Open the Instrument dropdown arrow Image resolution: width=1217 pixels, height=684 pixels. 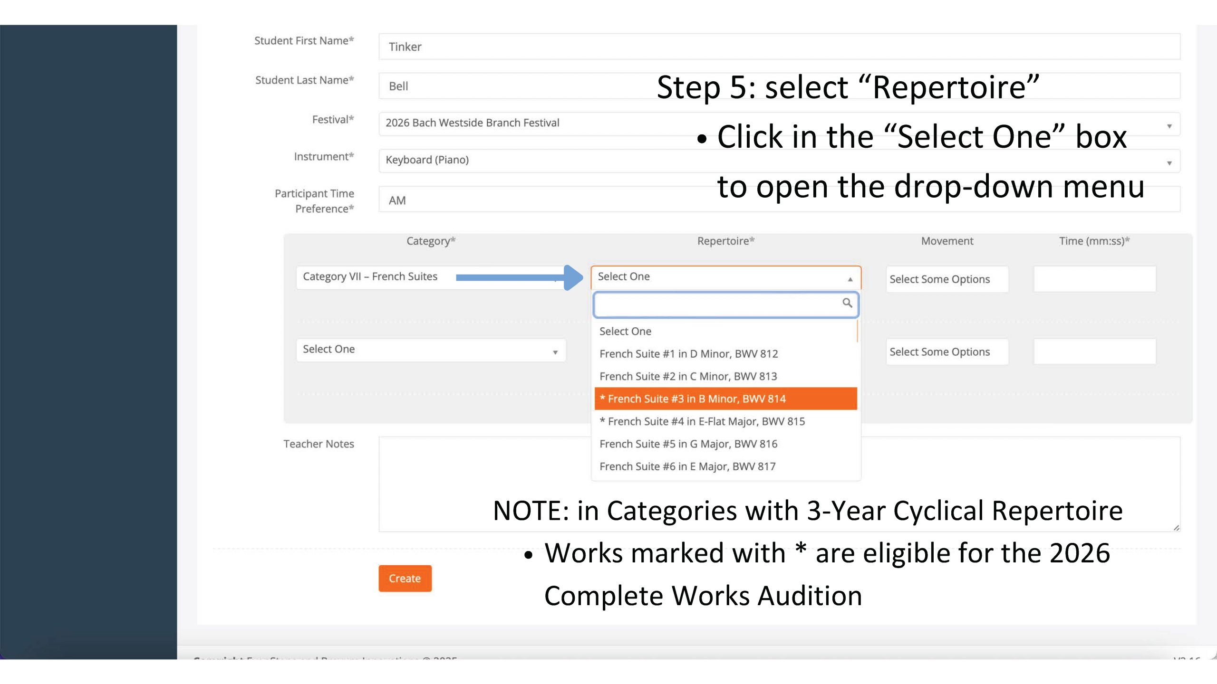pos(1169,163)
